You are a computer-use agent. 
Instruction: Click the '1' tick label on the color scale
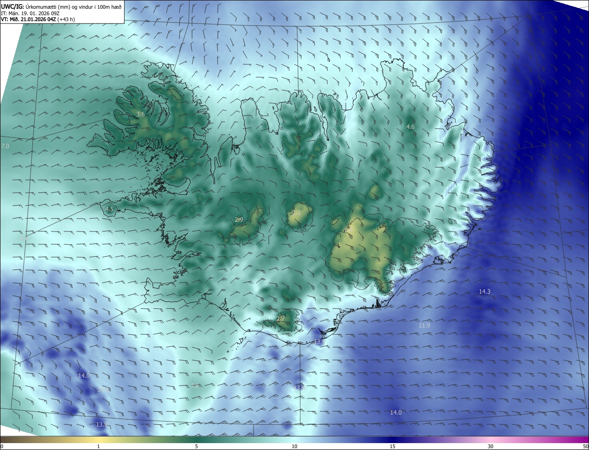click(98, 446)
